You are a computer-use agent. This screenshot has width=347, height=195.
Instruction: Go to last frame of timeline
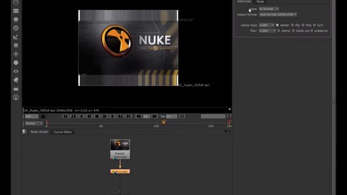click(128, 116)
